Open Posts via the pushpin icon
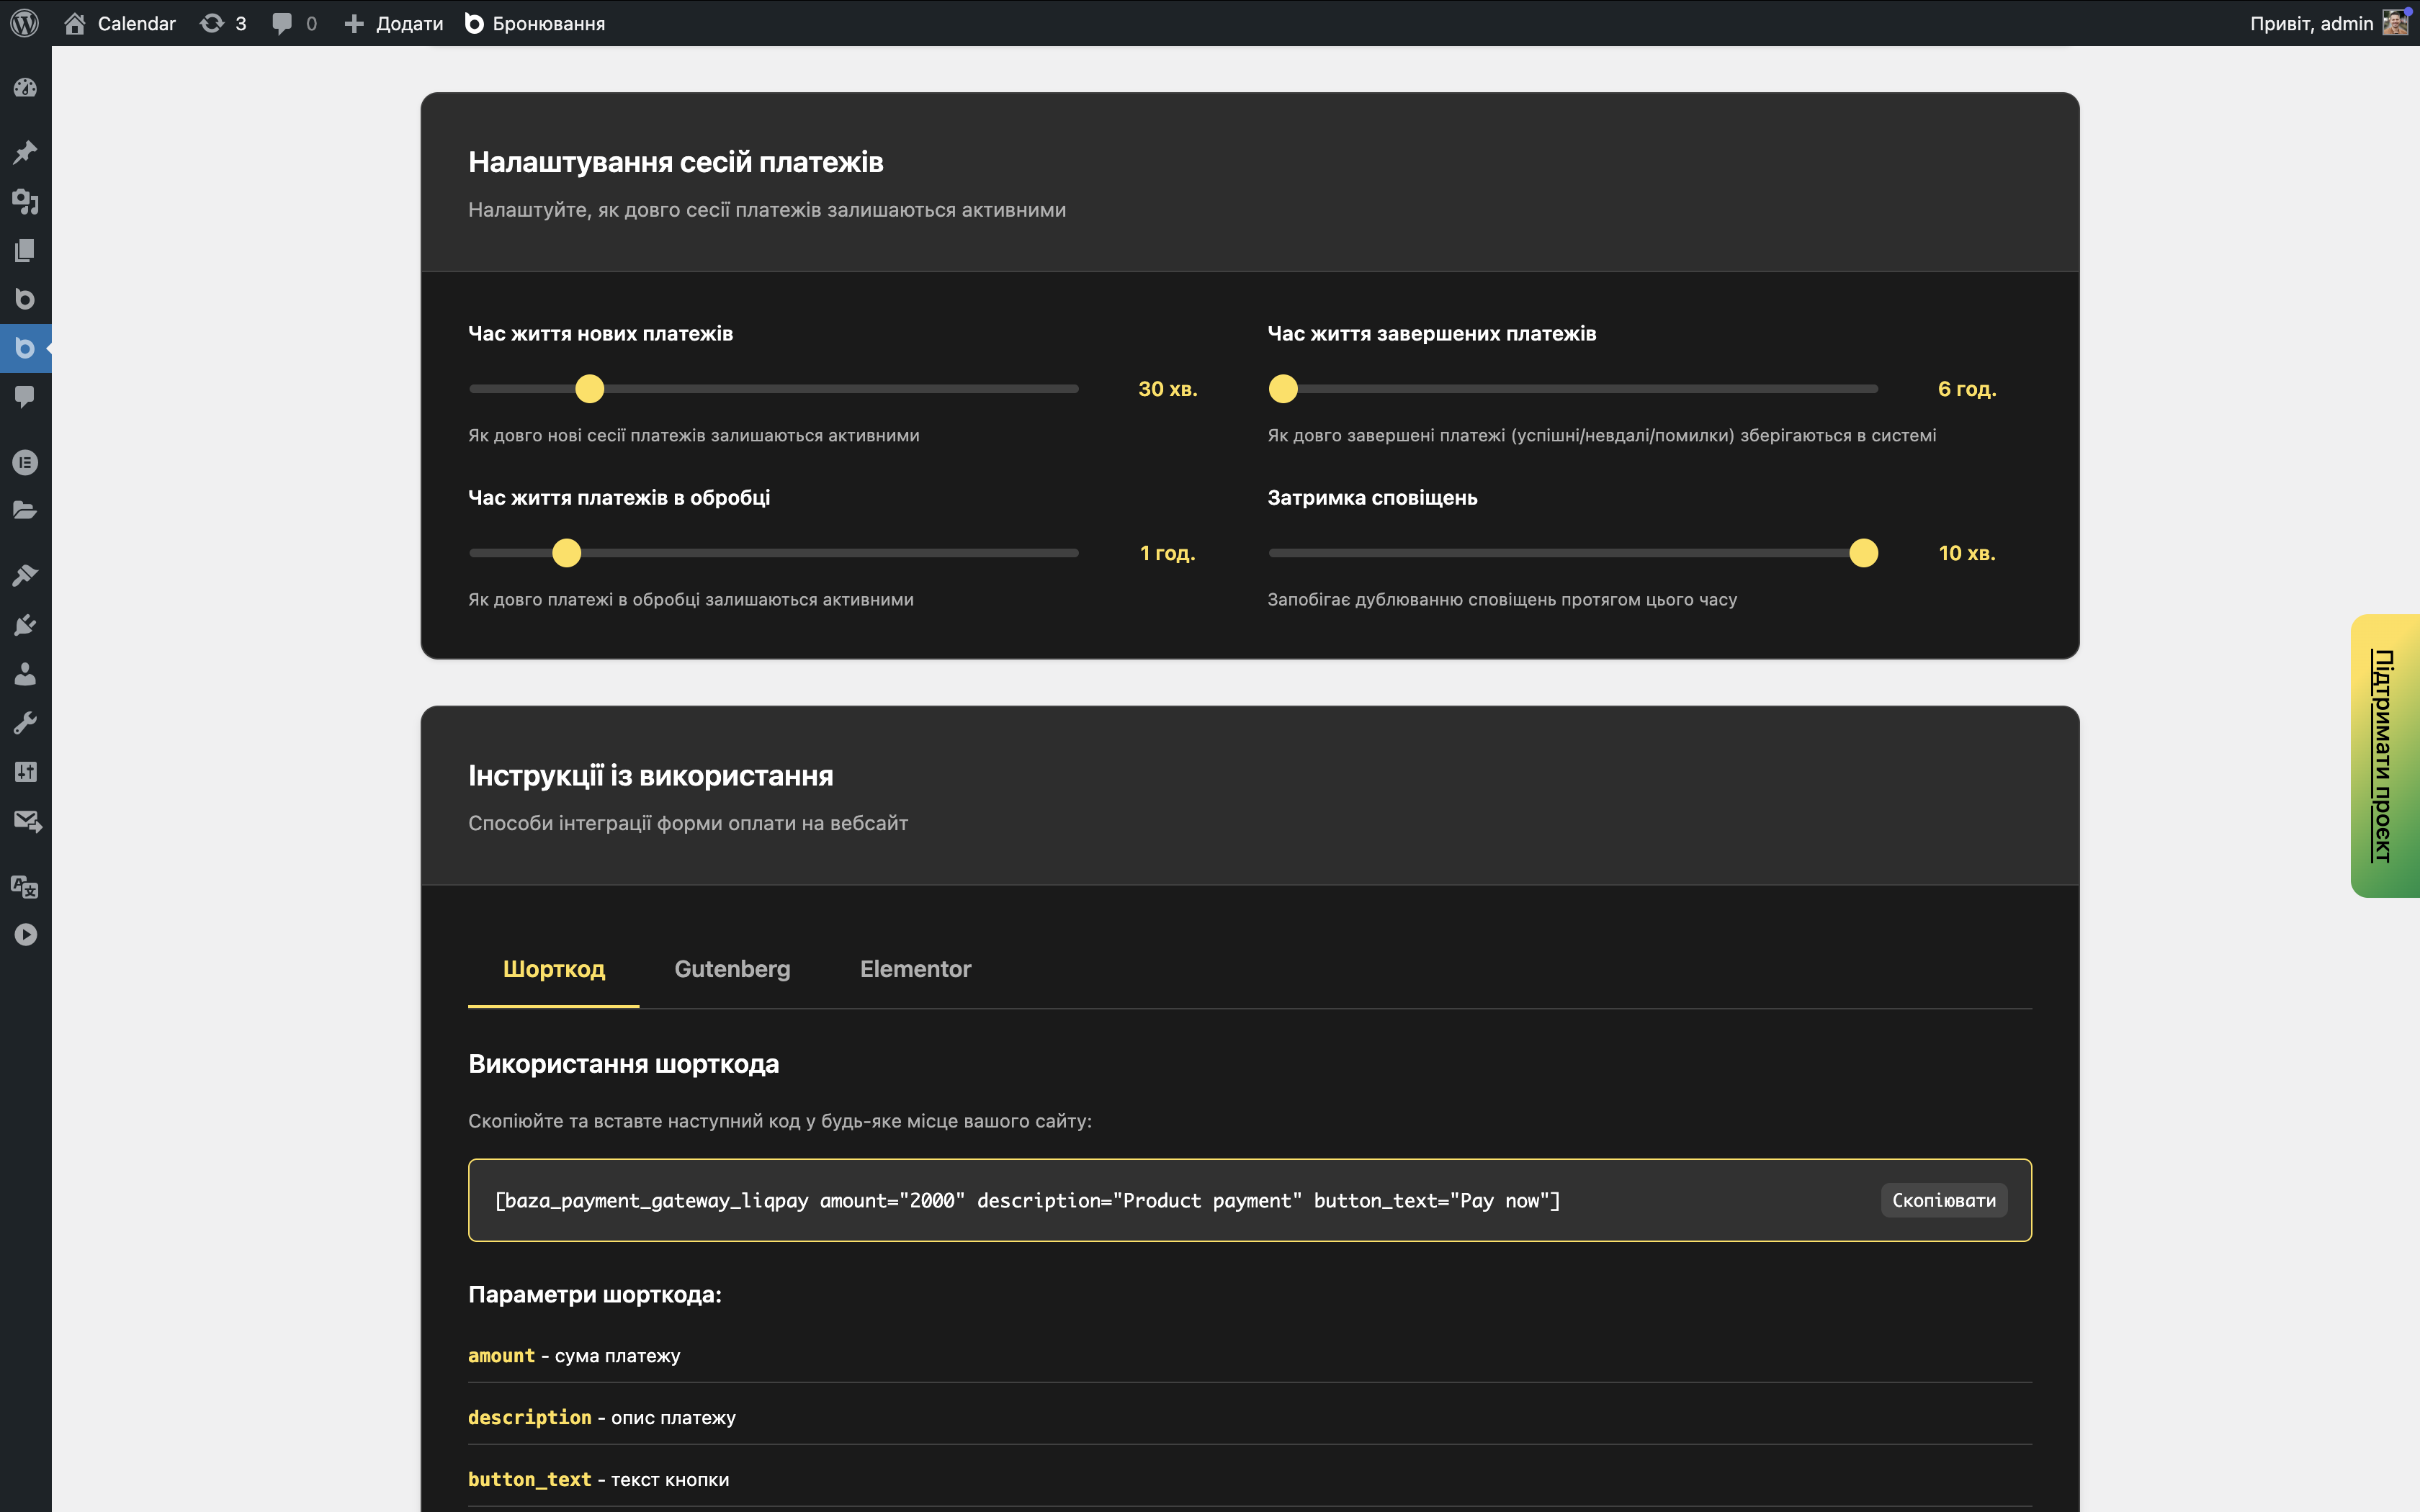Viewport: 2420px width, 1512px height. (25, 152)
